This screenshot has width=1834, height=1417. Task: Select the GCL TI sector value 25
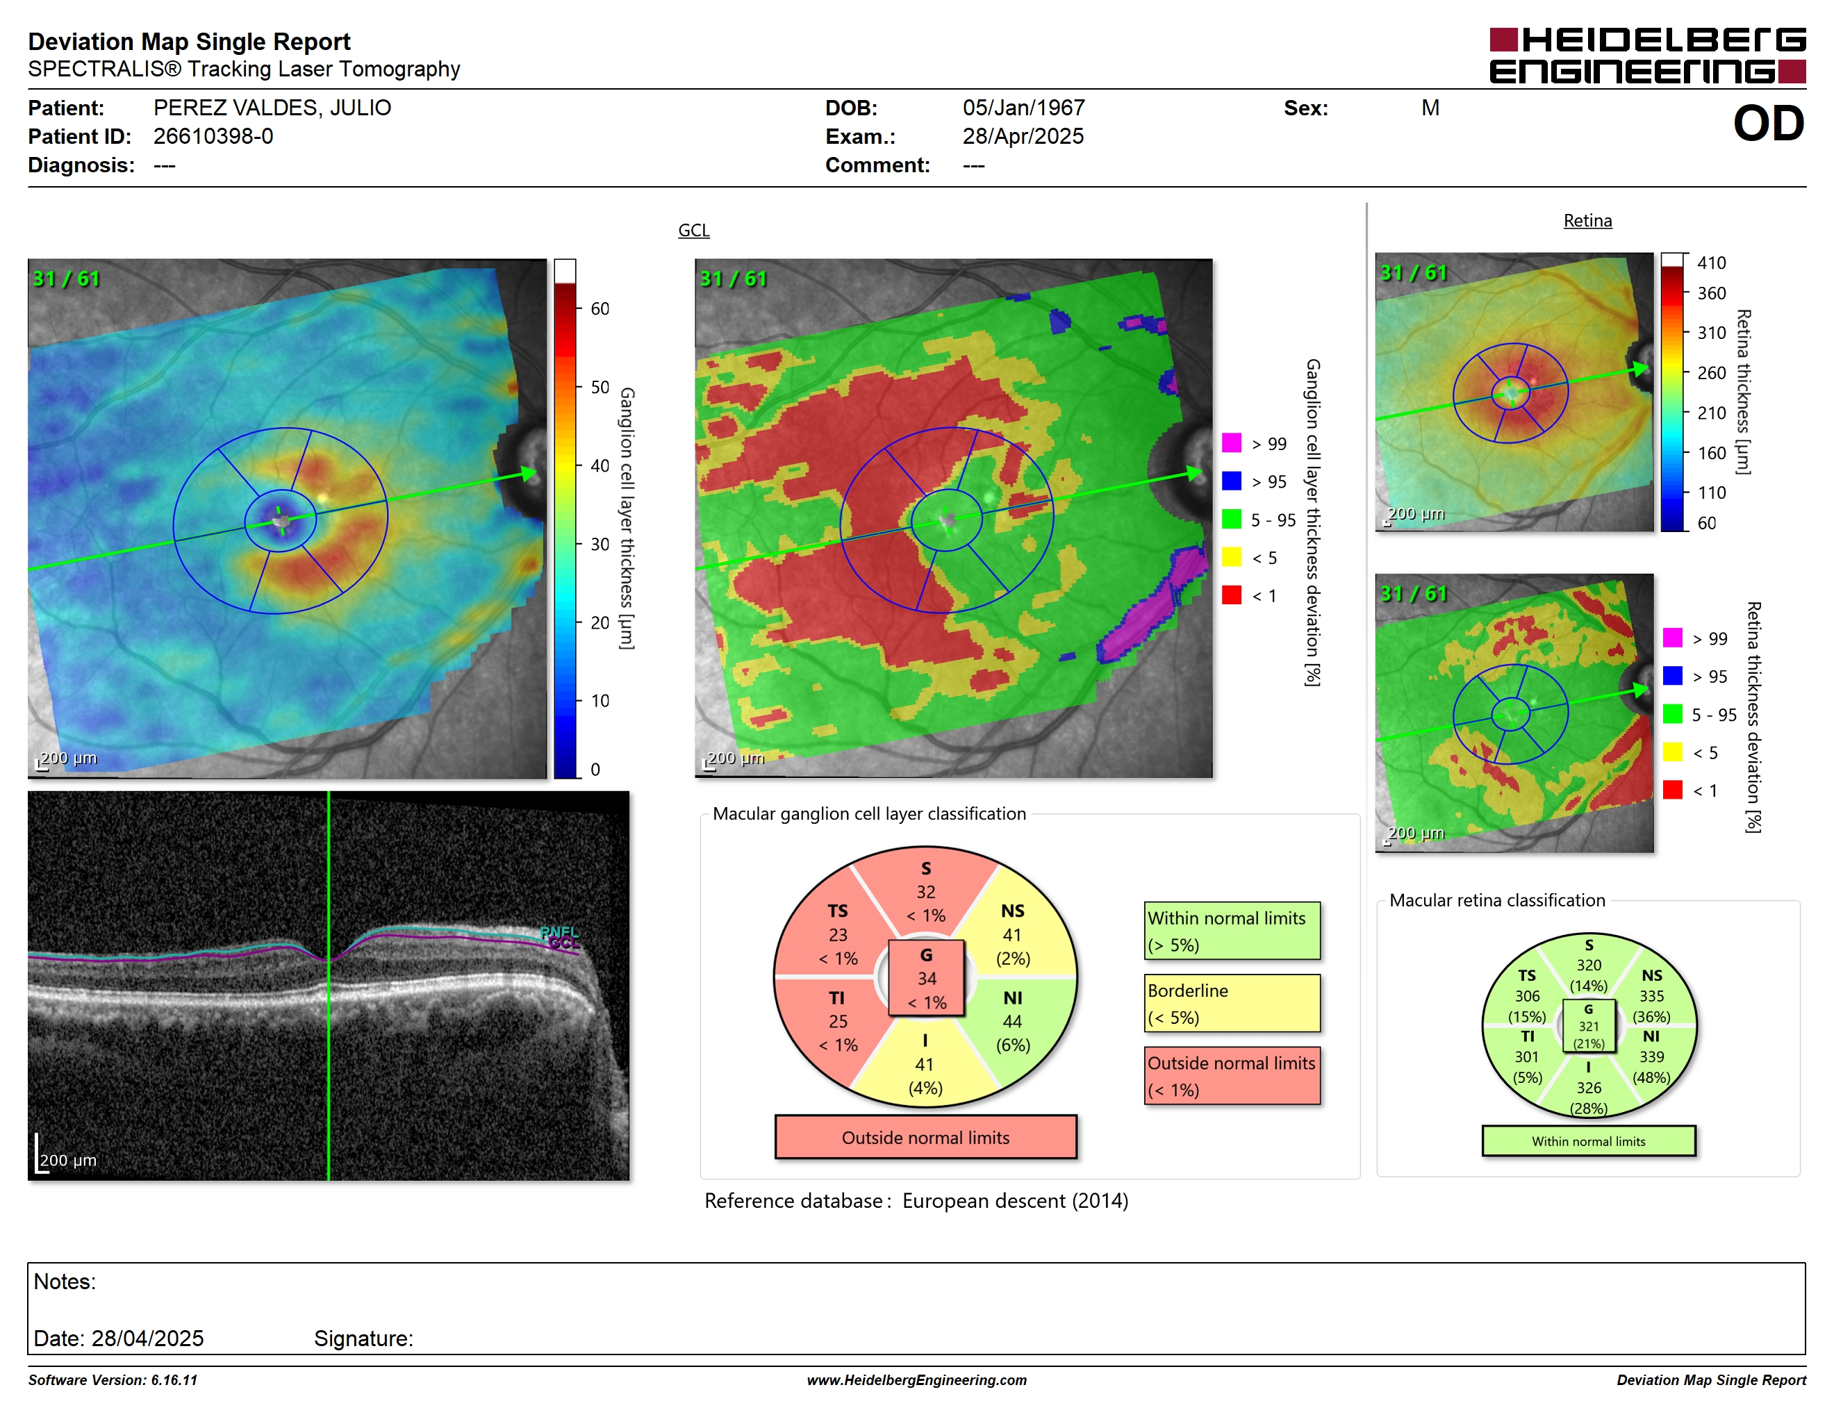tap(838, 1021)
